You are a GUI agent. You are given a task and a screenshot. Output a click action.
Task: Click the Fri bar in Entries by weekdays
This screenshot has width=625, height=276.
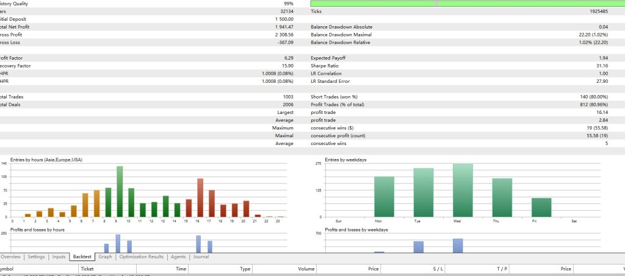click(541, 208)
